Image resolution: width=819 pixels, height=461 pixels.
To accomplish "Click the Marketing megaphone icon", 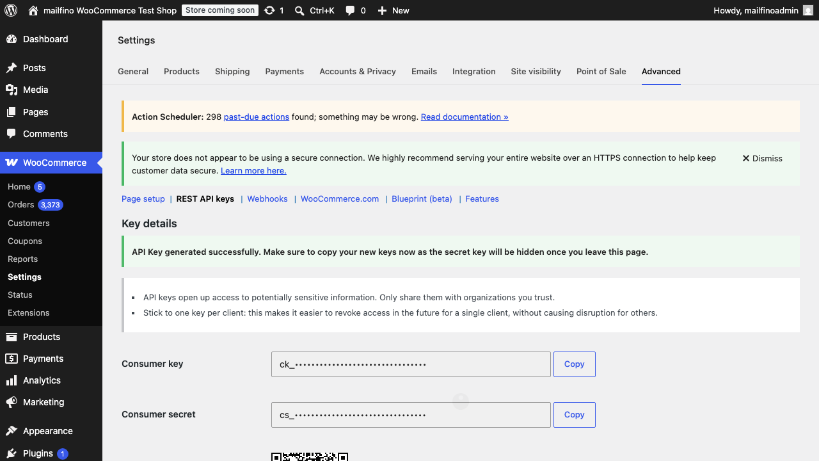I will (12, 402).
